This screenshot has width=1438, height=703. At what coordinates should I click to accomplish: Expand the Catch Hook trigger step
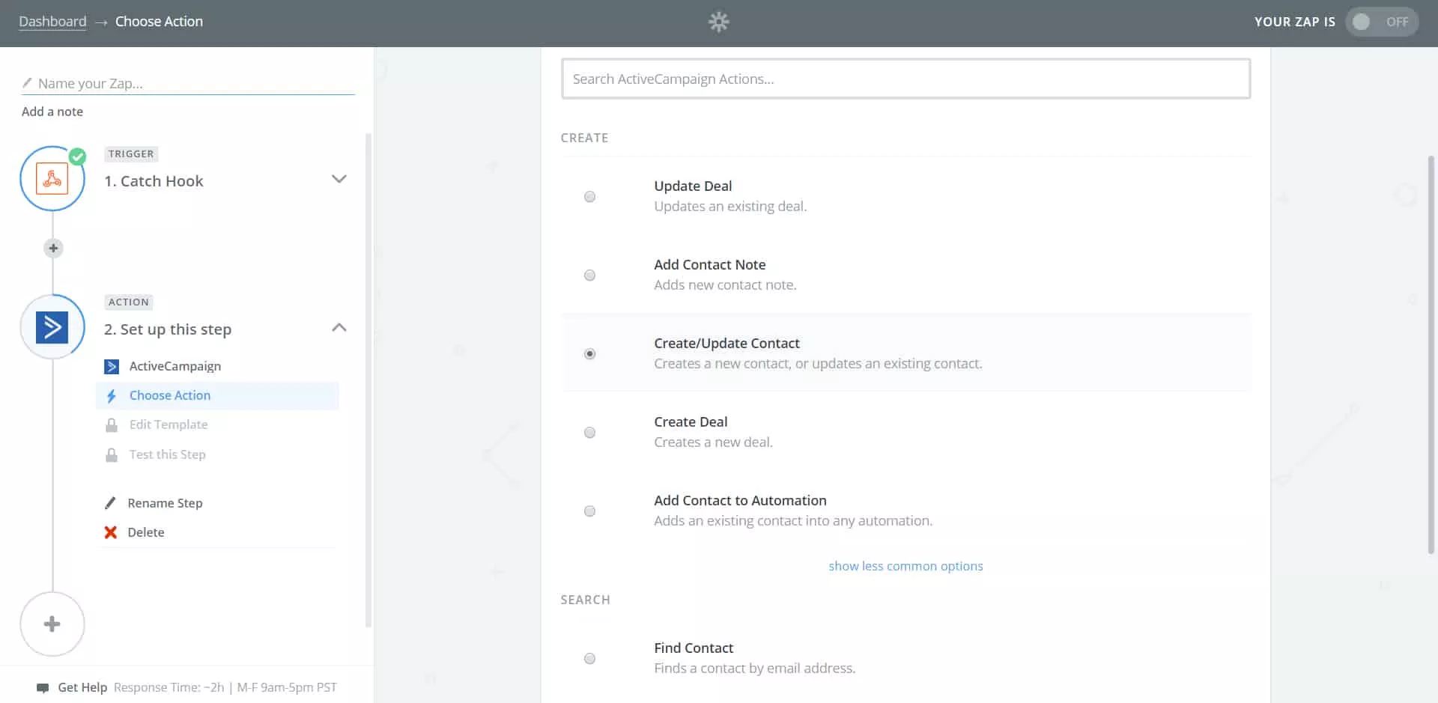[339, 179]
